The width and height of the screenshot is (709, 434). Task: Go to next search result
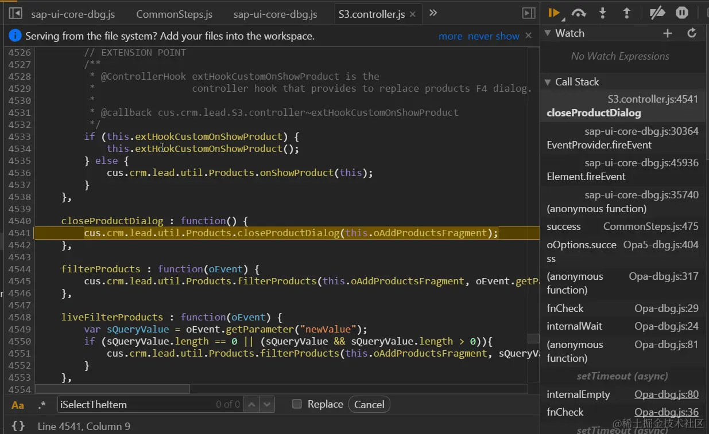click(x=267, y=404)
